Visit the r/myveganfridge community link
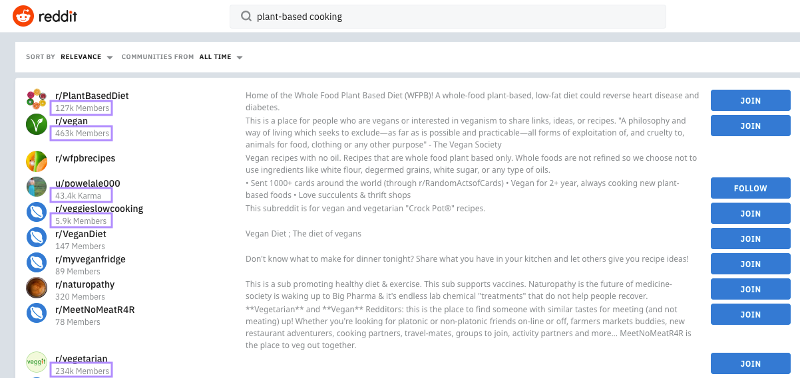 pyautogui.click(x=90, y=259)
